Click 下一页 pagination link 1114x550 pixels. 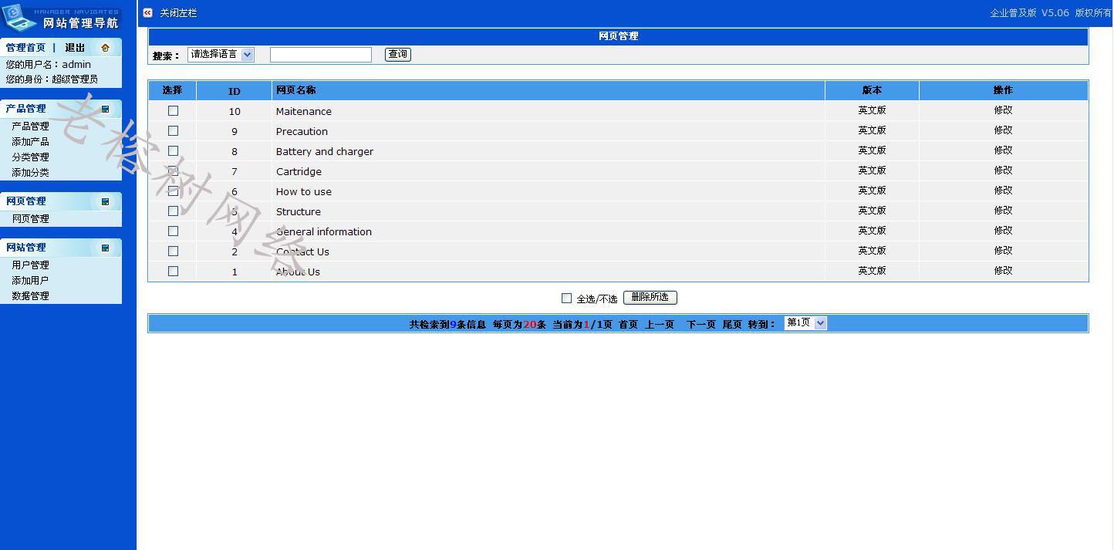click(701, 325)
